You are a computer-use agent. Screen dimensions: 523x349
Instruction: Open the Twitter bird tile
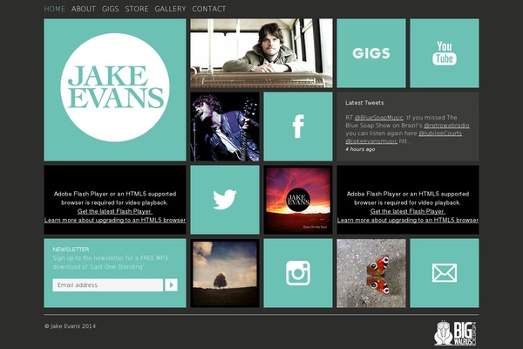click(225, 200)
